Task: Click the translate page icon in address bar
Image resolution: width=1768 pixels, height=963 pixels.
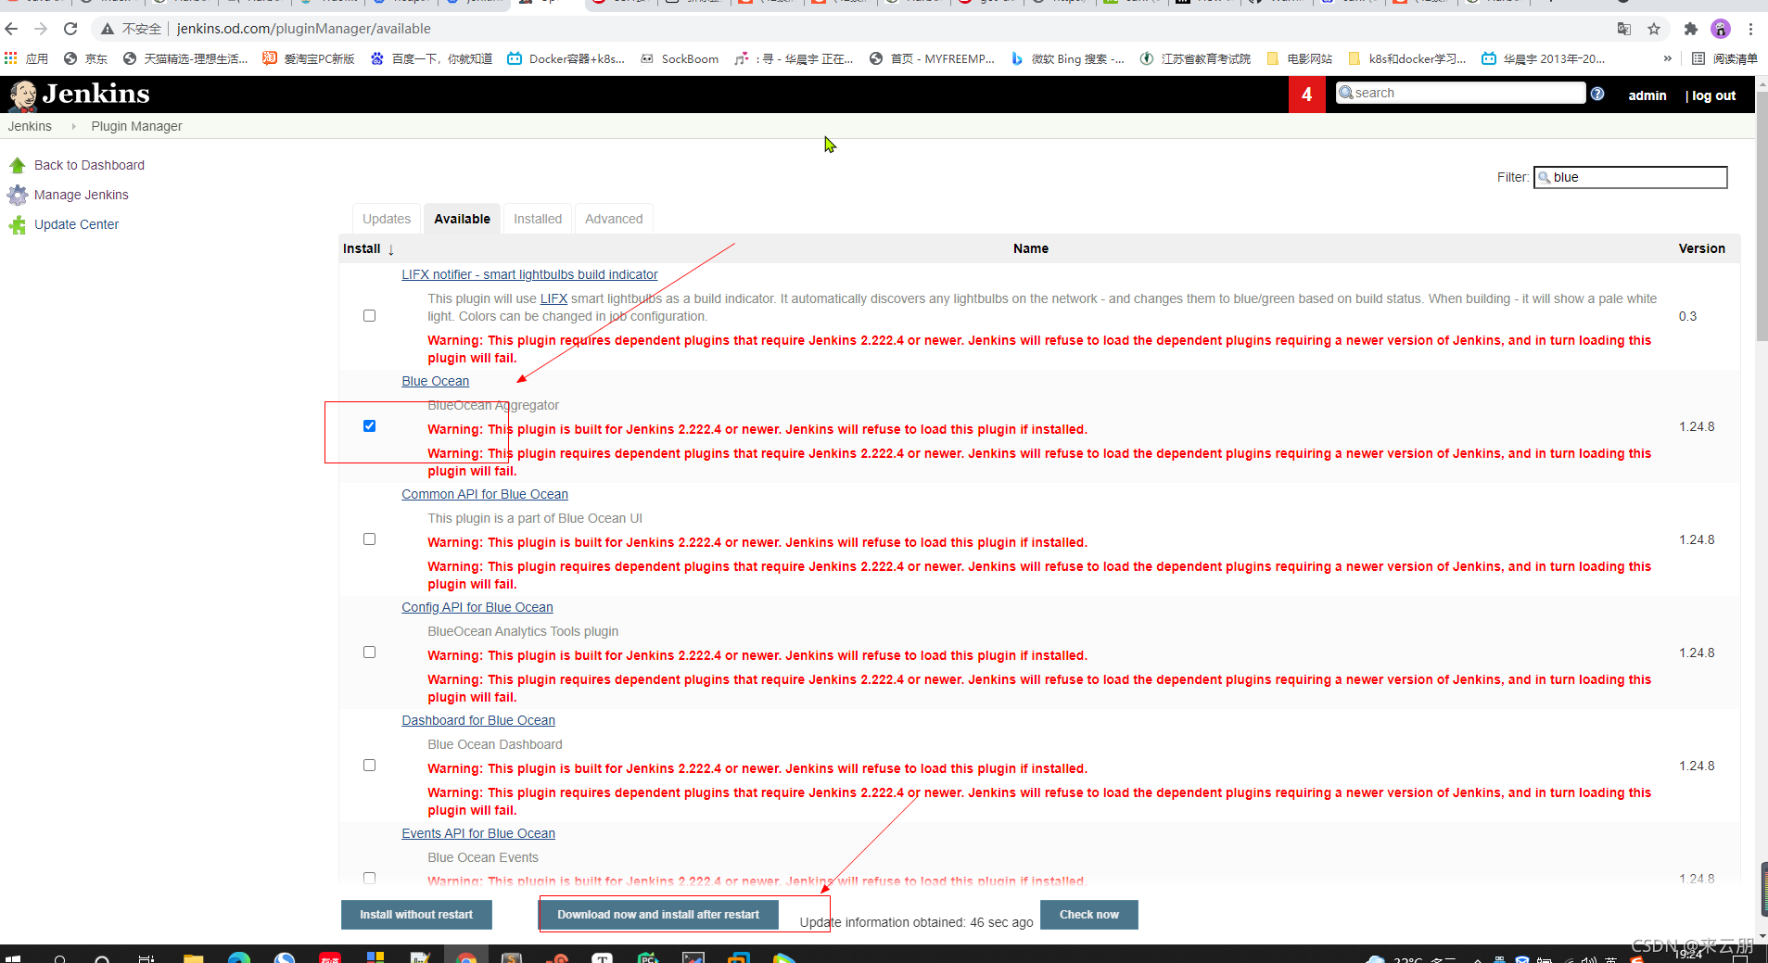Action: coord(1623,29)
